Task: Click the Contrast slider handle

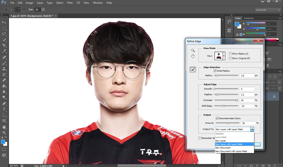Action: 236,100
